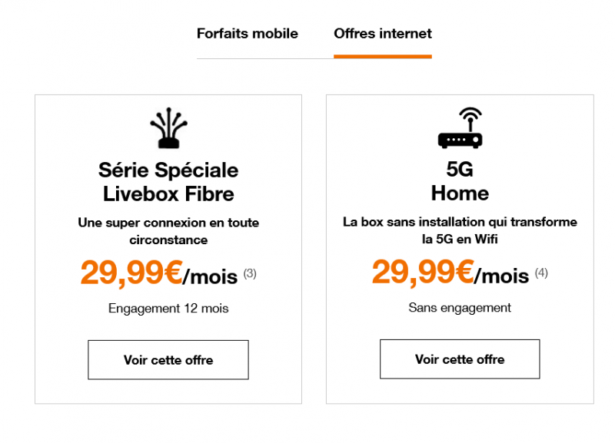Screen dimensions: 615x443
Task: Click the 5G Home card title
Action: [460, 178]
